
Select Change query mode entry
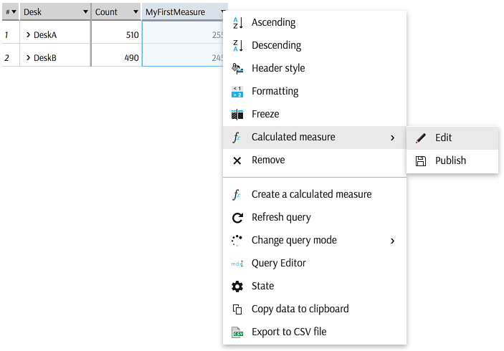tap(315, 240)
